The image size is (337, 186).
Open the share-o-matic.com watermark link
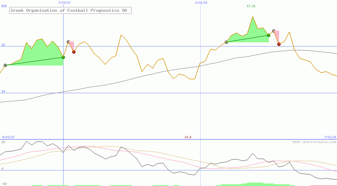point(314,142)
